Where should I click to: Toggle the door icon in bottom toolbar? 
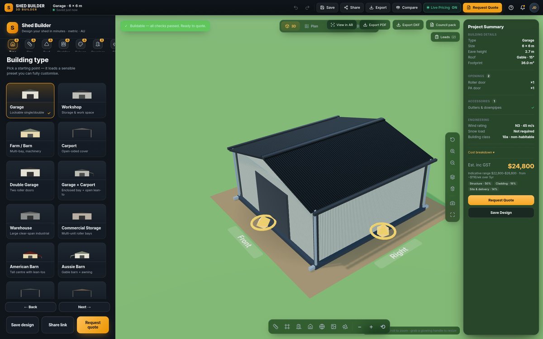point(299,327)
